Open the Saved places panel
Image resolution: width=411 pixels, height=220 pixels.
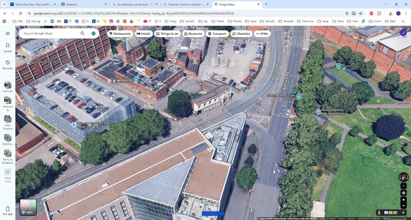click(x=7, y=48)
